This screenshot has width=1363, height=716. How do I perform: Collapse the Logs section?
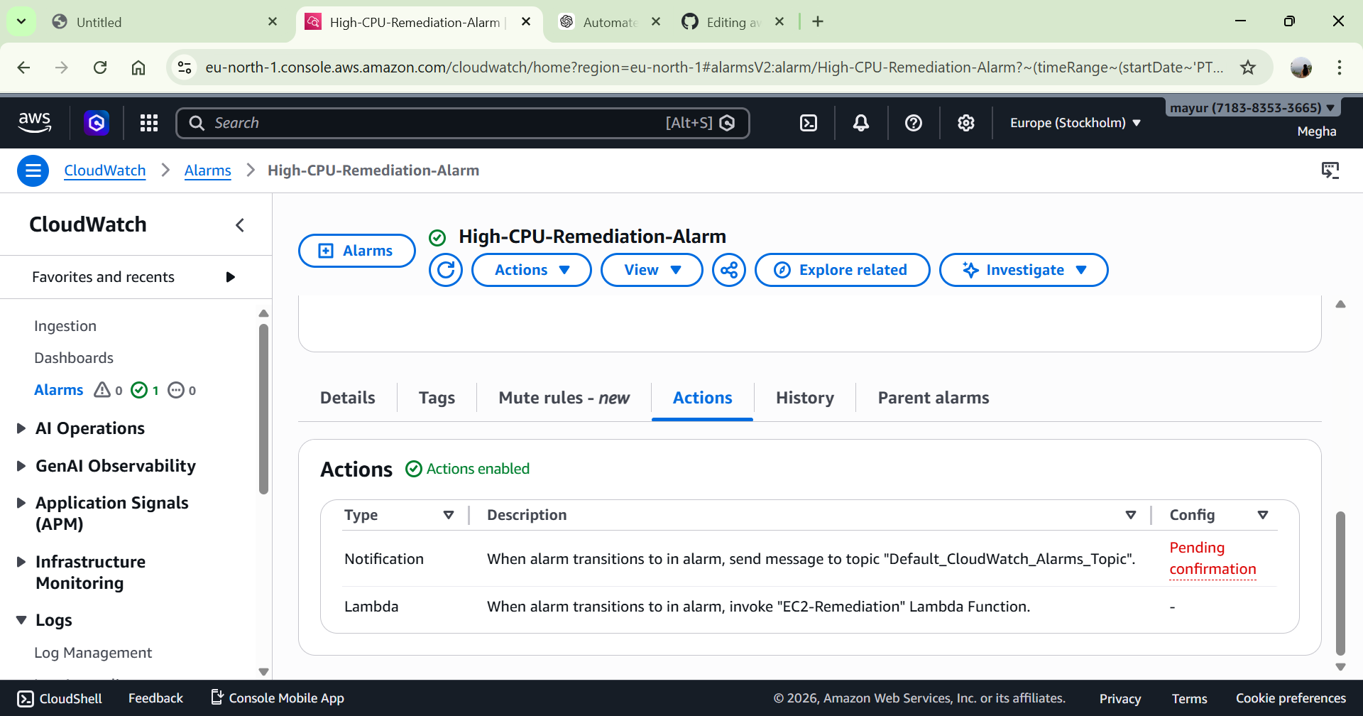point(21,620)
